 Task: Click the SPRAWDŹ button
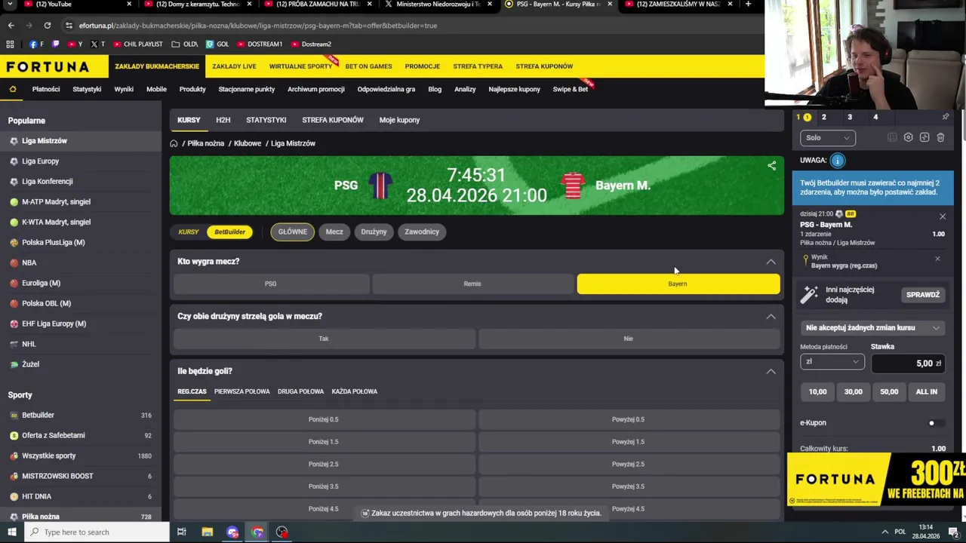[922, 295]
